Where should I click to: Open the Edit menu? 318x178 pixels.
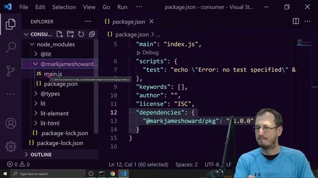40,7
